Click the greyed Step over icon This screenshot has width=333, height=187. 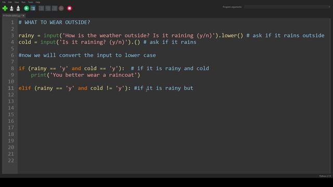point(42,8)
